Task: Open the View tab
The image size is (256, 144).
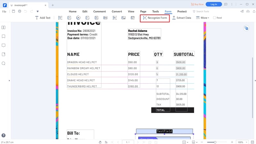Action: point(131,11)
